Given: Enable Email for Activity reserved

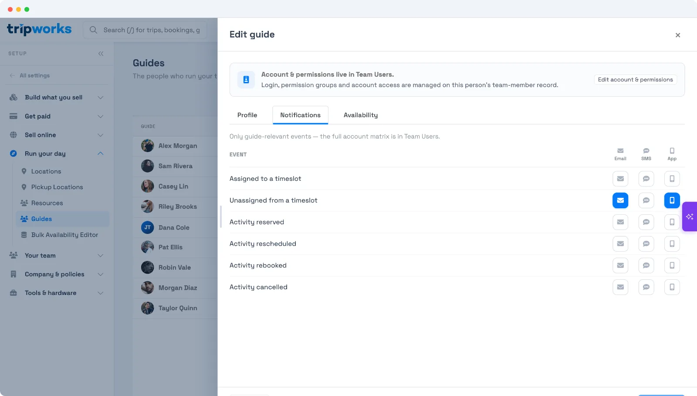Looking at the screenshot, I should pyautogui.click(x=620, y=222).
